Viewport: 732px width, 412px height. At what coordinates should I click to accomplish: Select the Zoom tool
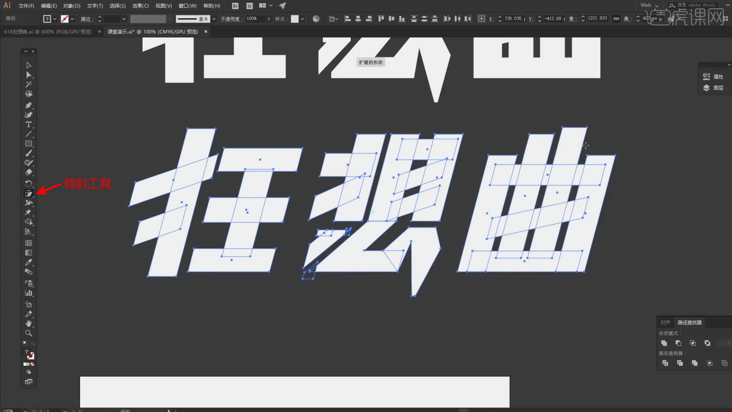(29, 333)
